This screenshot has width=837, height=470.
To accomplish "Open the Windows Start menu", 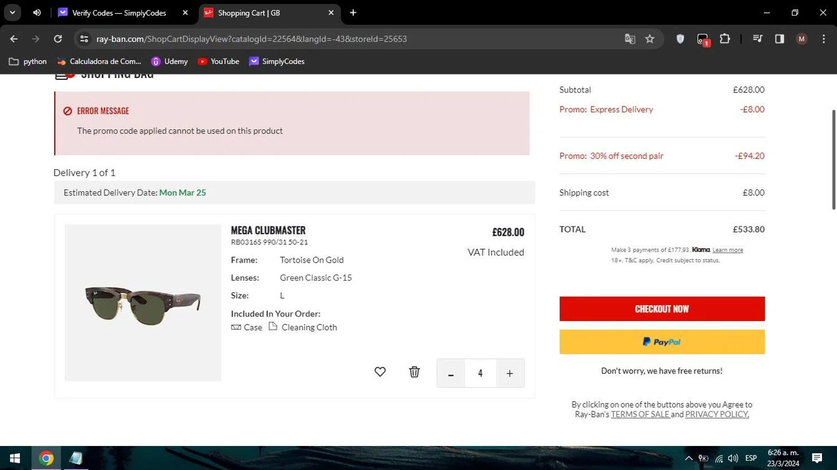I will [15, 458].
